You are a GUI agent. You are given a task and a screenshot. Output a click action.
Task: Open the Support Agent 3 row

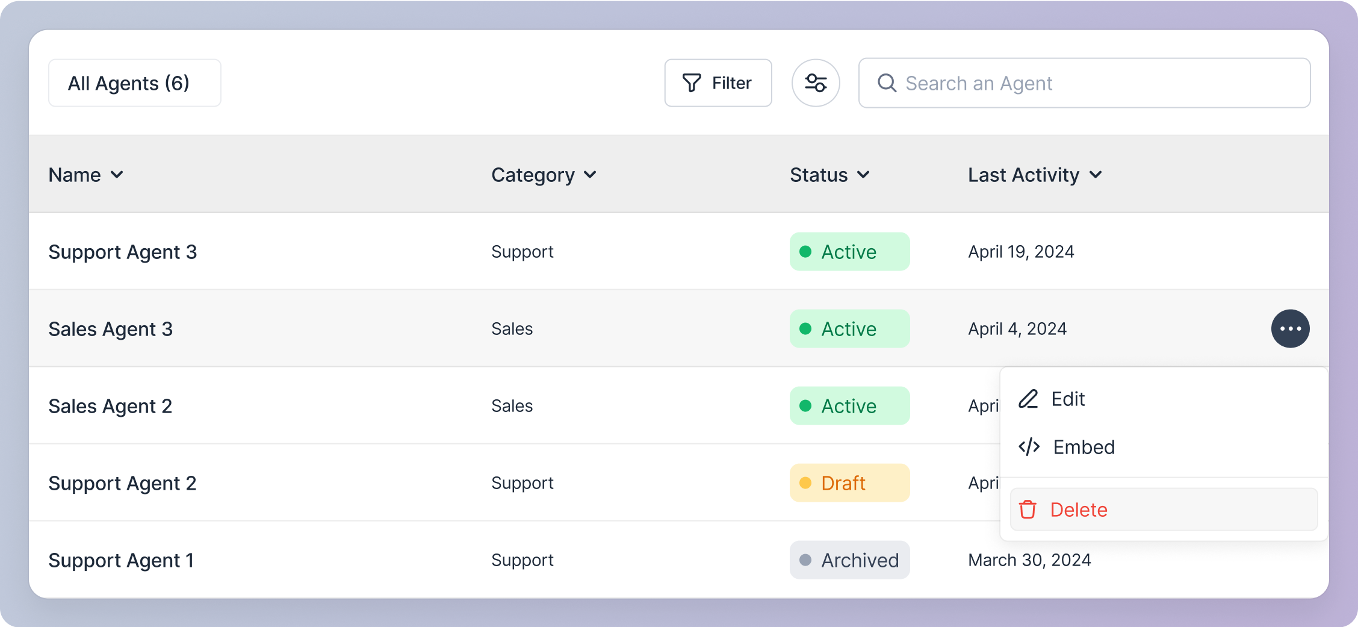123,252
